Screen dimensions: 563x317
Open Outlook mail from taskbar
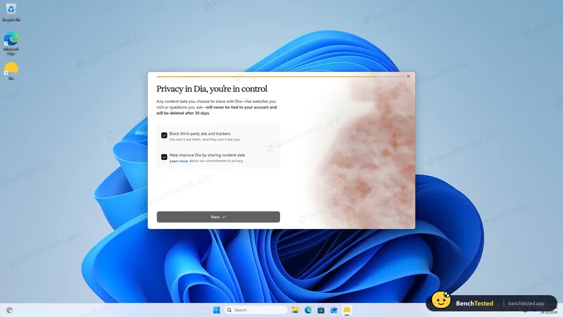point(334,310)
